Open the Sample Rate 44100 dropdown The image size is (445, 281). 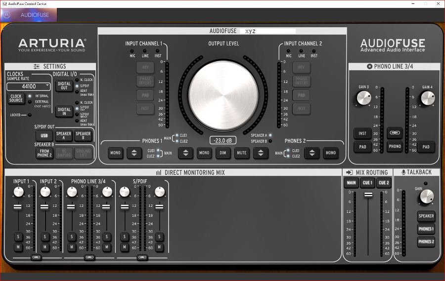[29, 86]
